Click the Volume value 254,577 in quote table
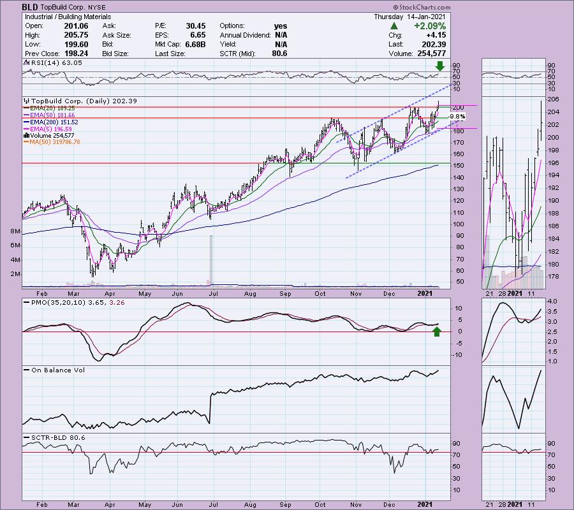 coord(432,54)
